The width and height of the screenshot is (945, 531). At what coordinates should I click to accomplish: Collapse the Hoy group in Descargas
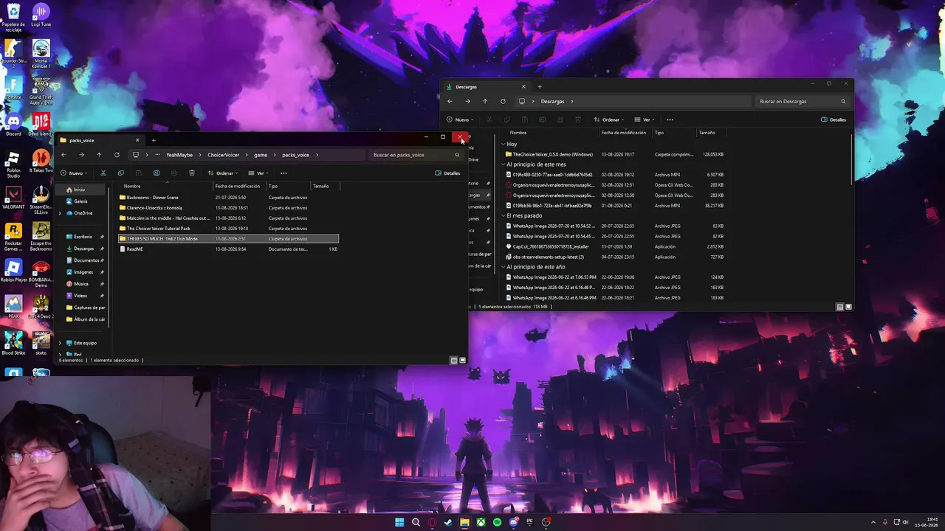point(503,144)
